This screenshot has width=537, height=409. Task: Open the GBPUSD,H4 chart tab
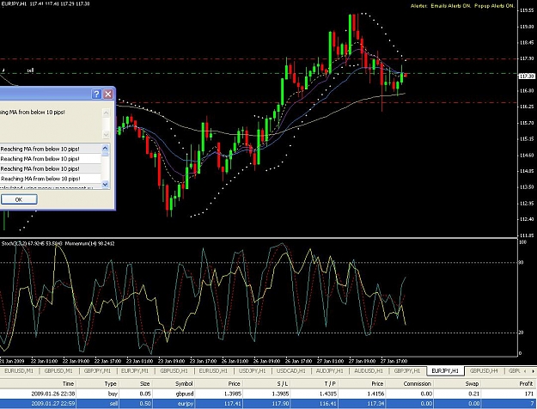coord(484,371)
